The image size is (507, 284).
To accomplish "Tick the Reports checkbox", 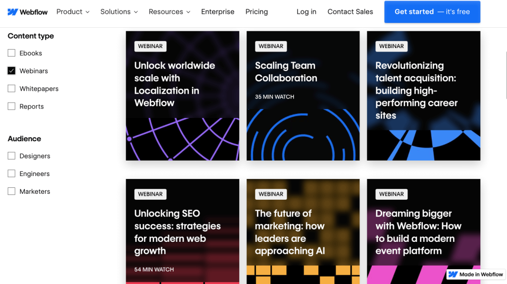I will [x=11, y=106].
